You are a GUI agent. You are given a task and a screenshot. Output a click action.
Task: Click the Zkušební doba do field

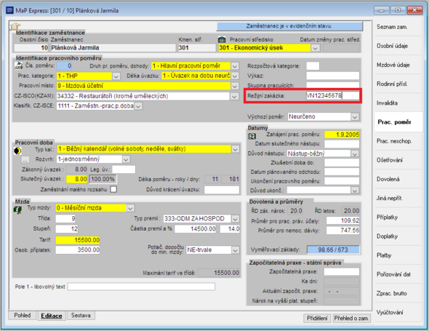point(342,163)
